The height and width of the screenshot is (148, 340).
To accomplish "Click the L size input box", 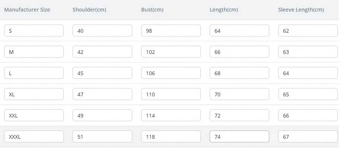I will tap(34, 73).
